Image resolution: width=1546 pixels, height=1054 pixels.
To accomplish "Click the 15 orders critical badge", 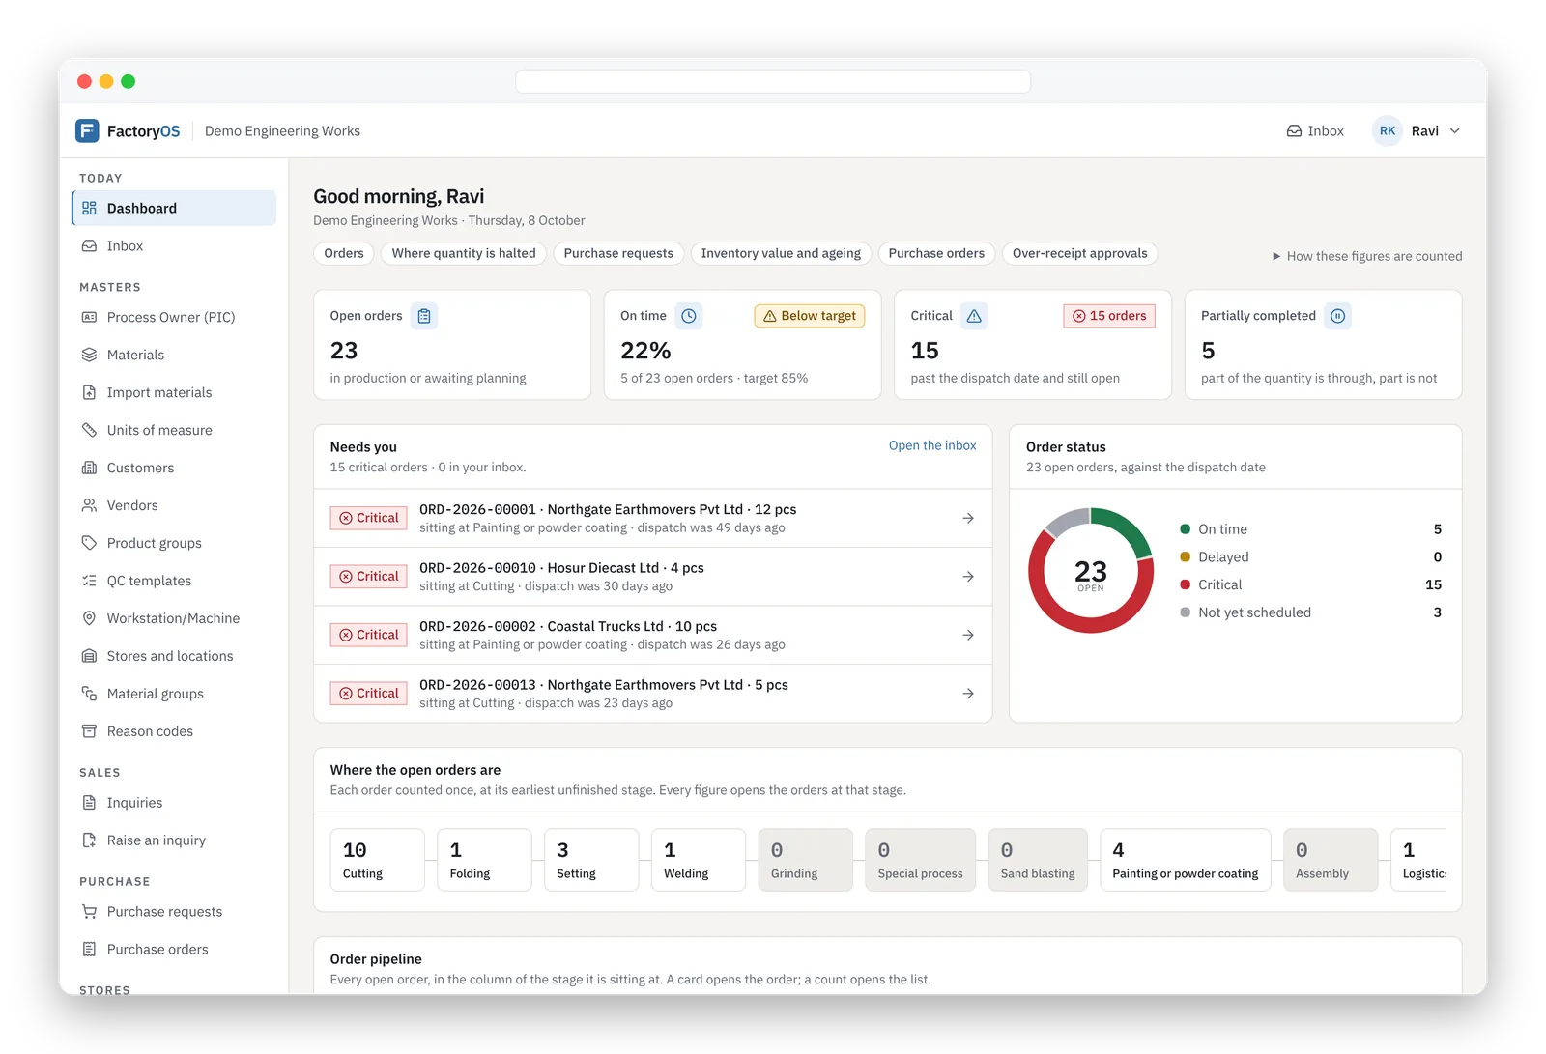I will 1109,316.
